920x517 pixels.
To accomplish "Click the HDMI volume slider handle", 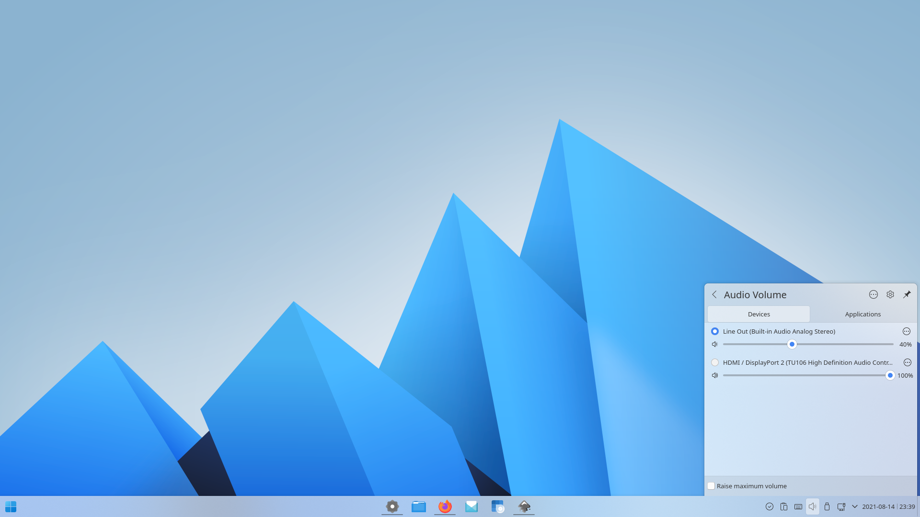I will [x=890, y=375].
